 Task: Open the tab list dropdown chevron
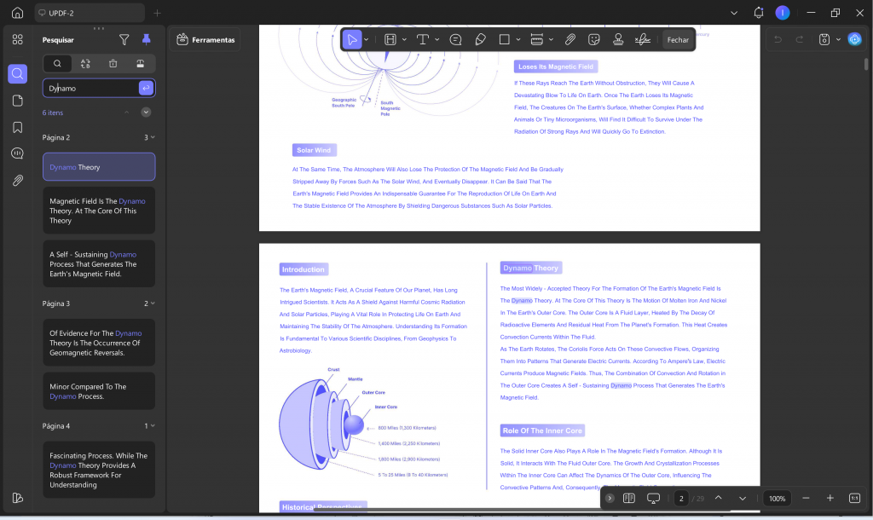point(734,13)
